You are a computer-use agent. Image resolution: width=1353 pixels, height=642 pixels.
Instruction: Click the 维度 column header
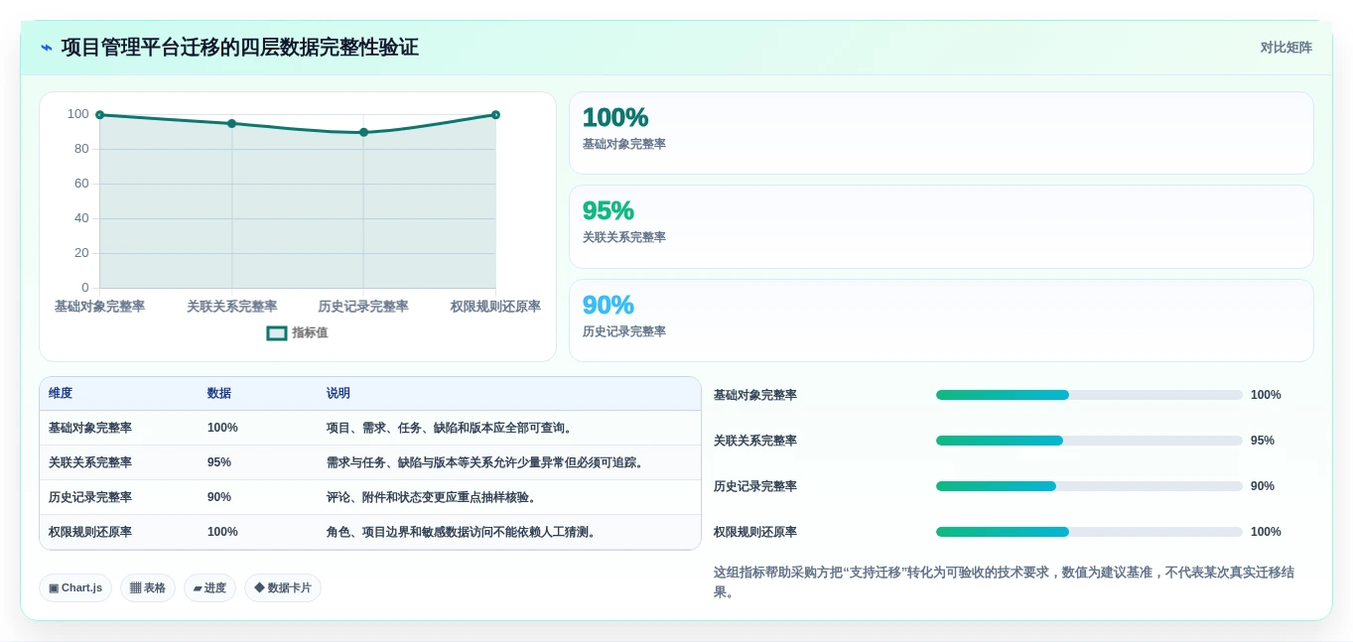coord(61,394)
